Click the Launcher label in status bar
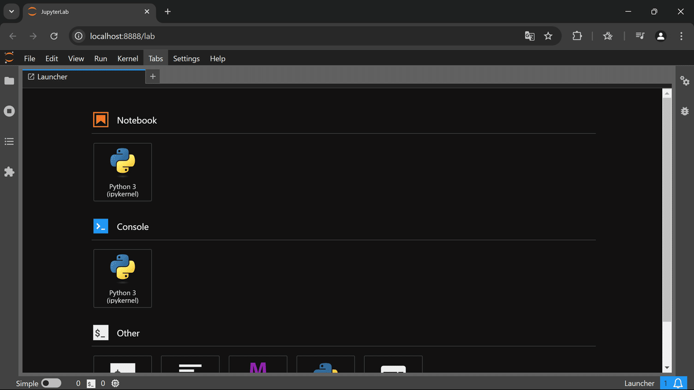The image size is (694, 390). 639,383
